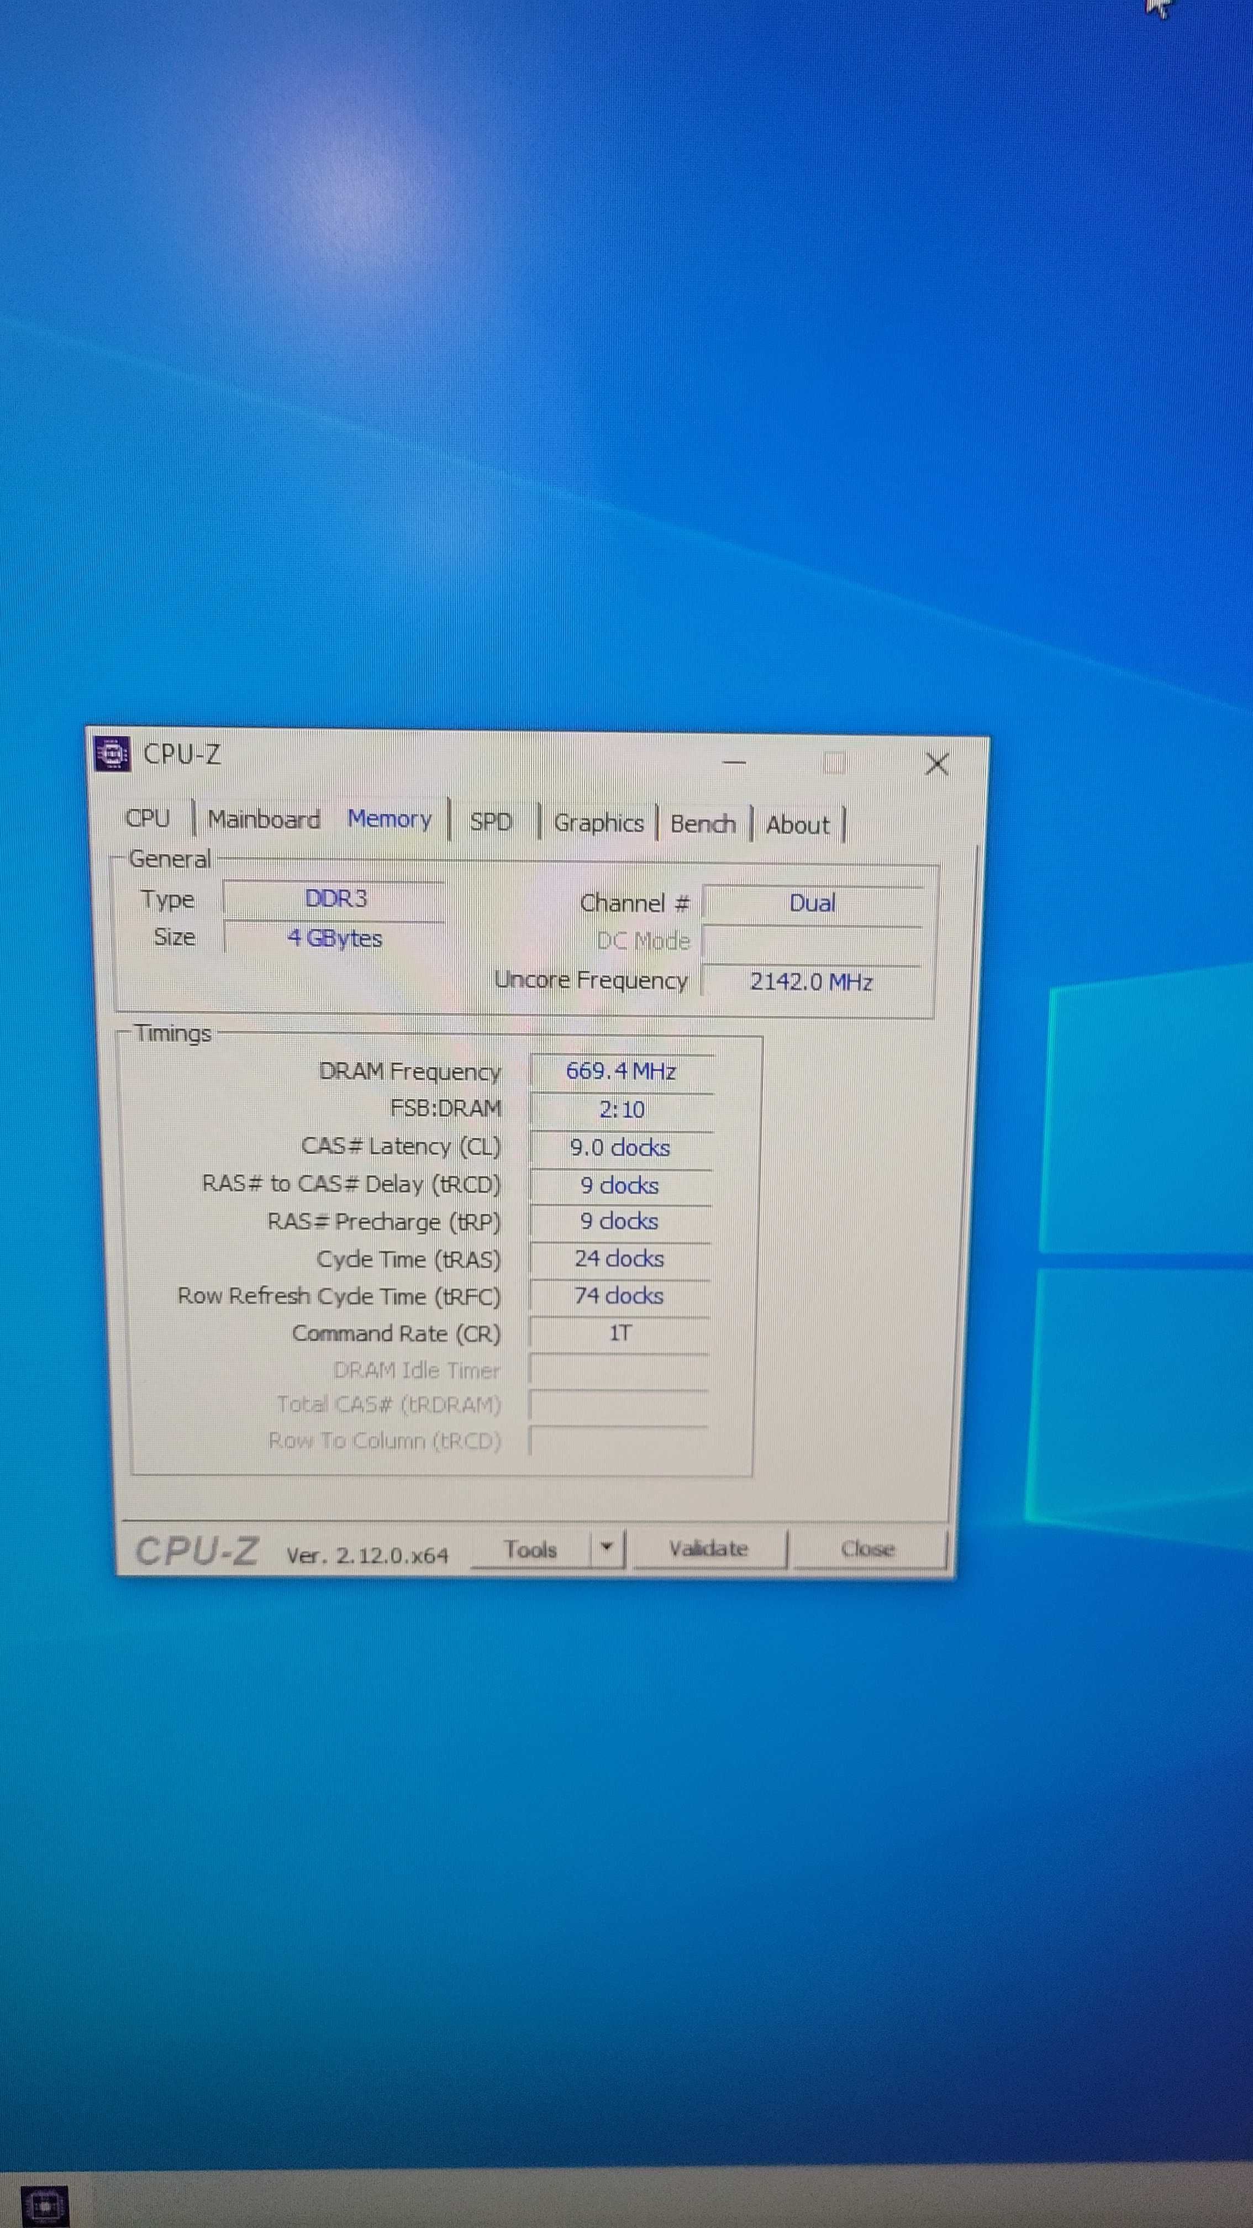The image size is (1253, 2228).
Task: Click the Validate button
Action: (708, 1549)
